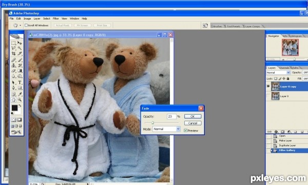Select the Slice tool
The image size is (308, 185).
pyautogui.click(x=20, y=53)
